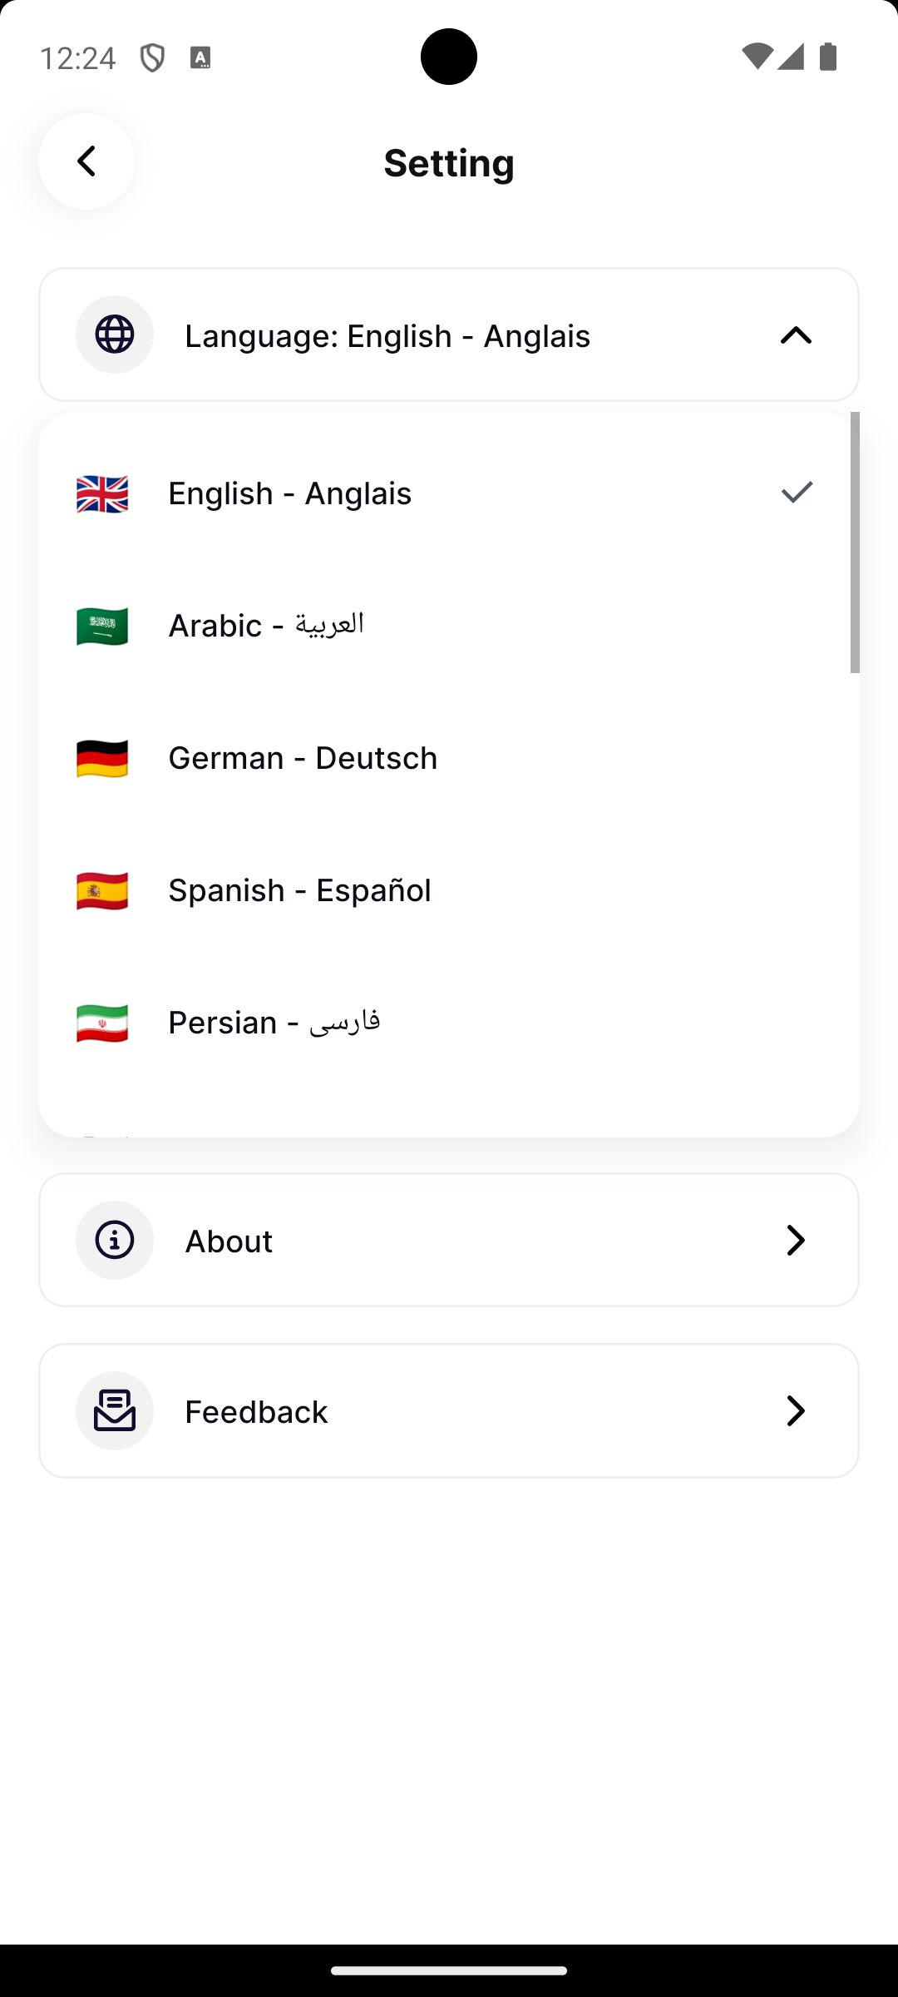Click the About info circle icon
Viewport: 898px width, 1997px height.
(x=115, y=1240)
